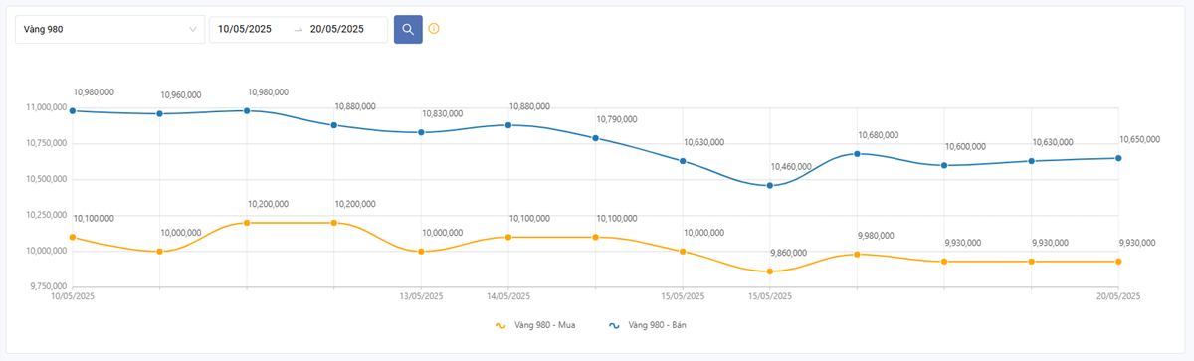The width and height of the screenshot is (1194, 361).
Task: Click the 11,000,000 y-axis label
Action: 46,107
